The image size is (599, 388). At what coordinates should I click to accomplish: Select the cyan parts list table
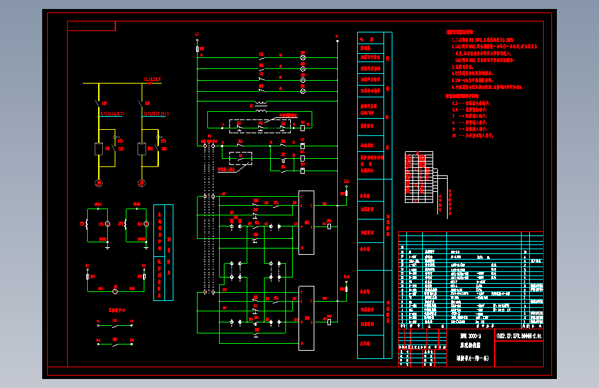point(470,280)
